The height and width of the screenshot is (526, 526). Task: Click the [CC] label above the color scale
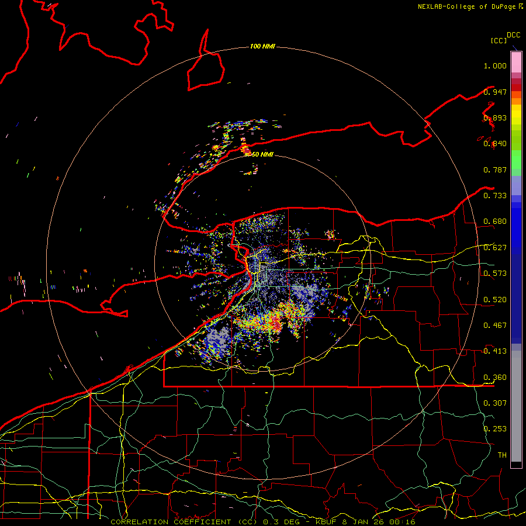coord(499,40)
